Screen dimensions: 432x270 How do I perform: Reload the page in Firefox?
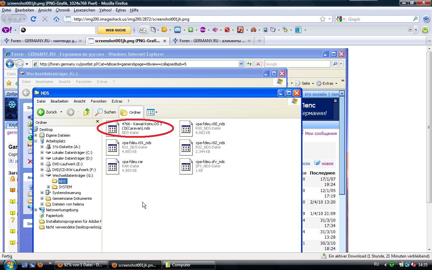tap(33, 19)
